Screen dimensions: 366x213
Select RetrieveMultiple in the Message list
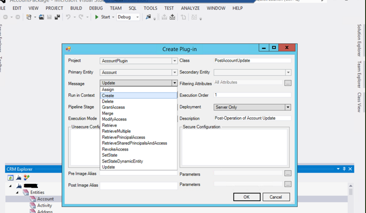pyautogui.click(x=138, y=131)
